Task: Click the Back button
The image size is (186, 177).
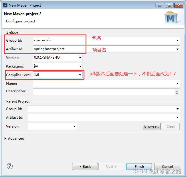Action: pos(85,167)
